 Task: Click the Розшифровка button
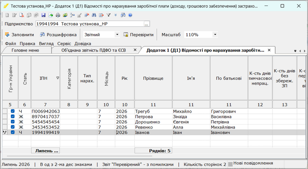click(58, 35)
